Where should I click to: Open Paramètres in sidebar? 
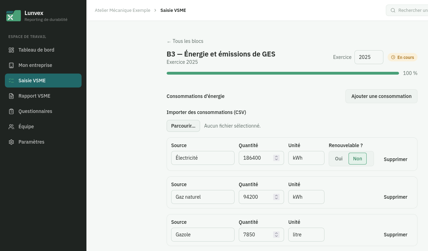43,142
